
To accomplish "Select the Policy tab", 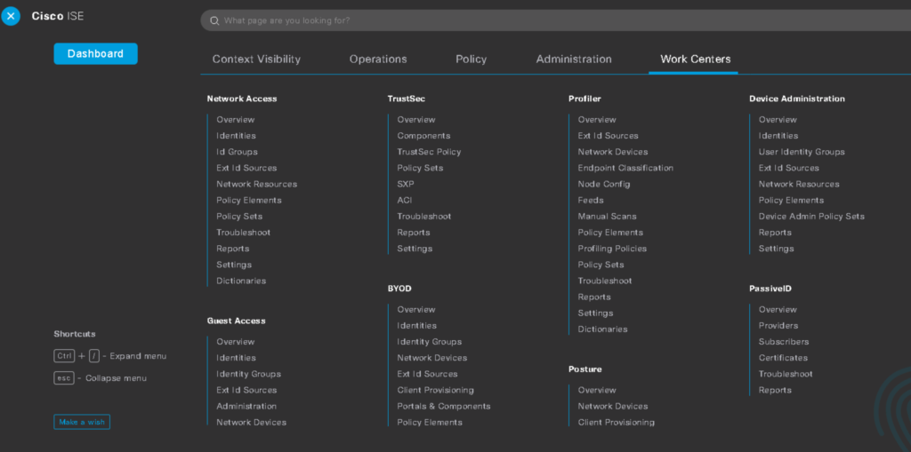I will click(471, 59).
